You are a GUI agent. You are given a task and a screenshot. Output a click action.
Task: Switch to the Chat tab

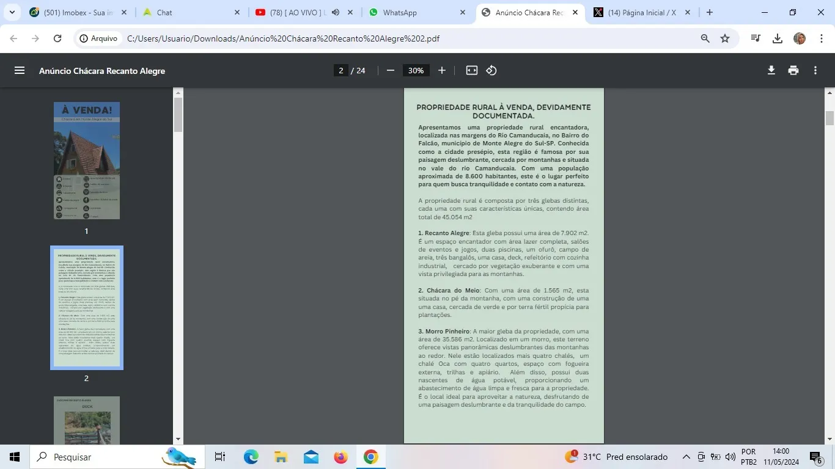point(191,12)
